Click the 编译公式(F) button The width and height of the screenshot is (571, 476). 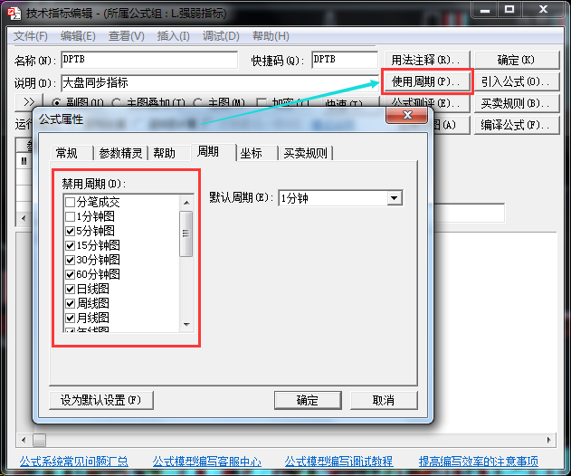(x=516, y=125)
